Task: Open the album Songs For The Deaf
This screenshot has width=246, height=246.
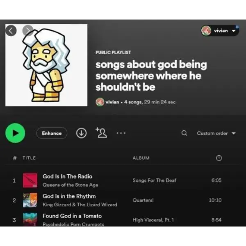Action: pyautogui.click(x=155, y=180)
